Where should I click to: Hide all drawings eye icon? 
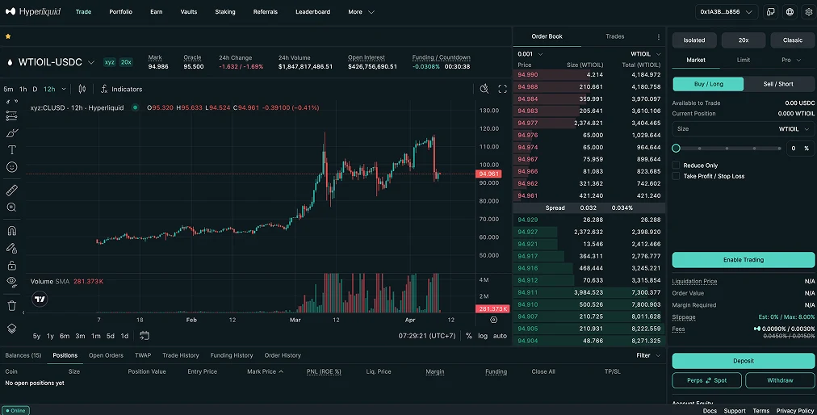click(x=11, y=282)
